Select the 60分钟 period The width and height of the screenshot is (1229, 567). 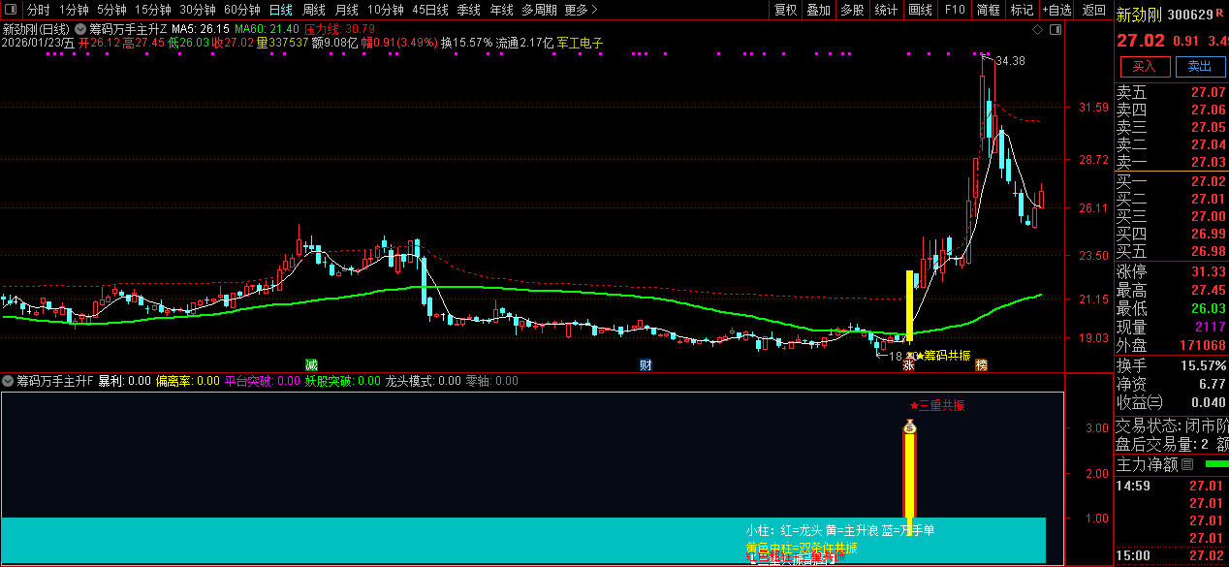(x=241, y=10)
